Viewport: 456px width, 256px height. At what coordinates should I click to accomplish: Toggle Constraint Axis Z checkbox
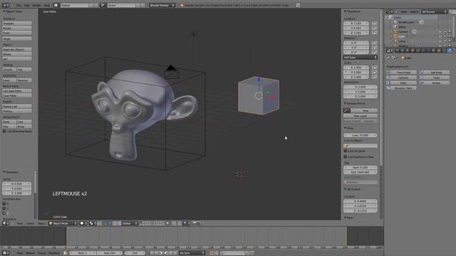click(x=4, y=213)
